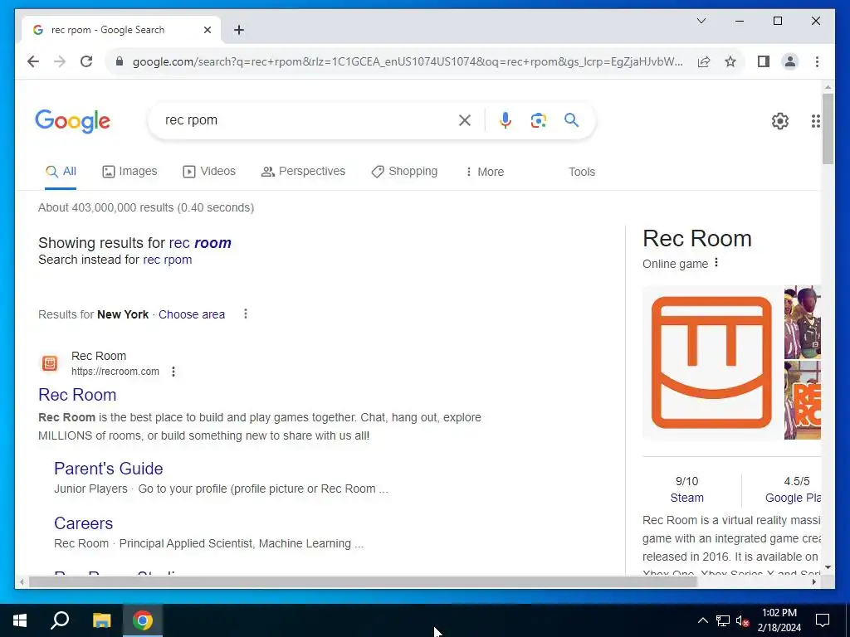Switch to the Perspectives tab
850x637 pixels.
coord(303,171)
